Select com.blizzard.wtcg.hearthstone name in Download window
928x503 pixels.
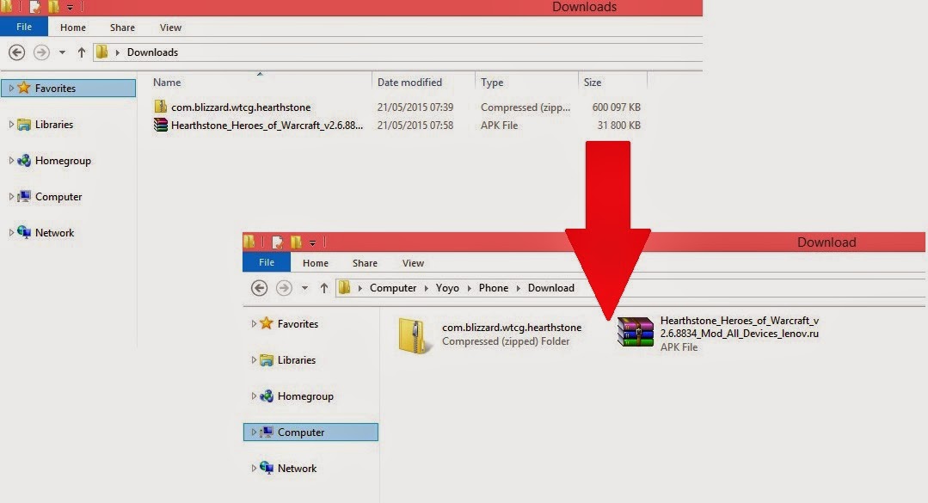[x=512, y=328]
